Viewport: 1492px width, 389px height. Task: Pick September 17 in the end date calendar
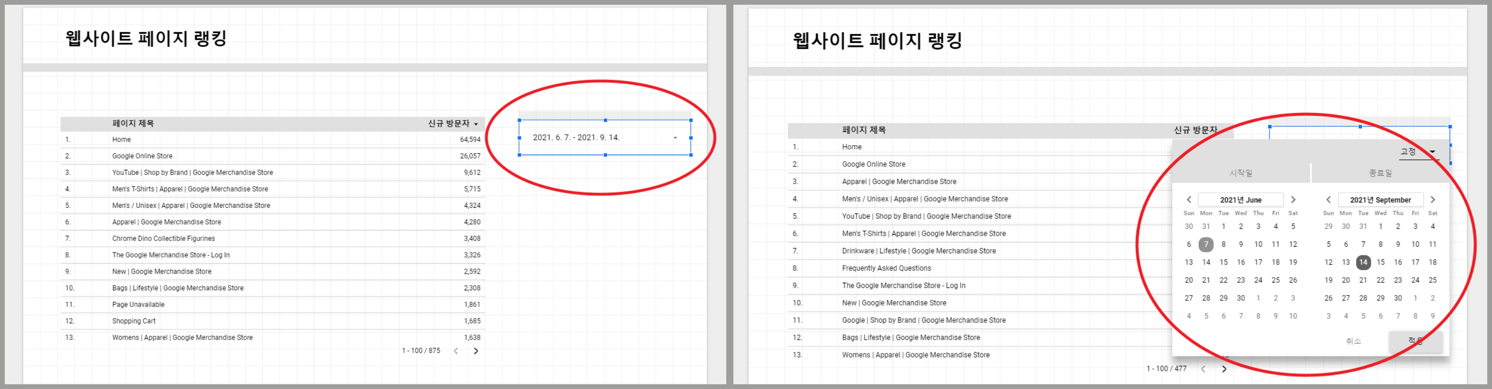click(x=1415, y=262)
